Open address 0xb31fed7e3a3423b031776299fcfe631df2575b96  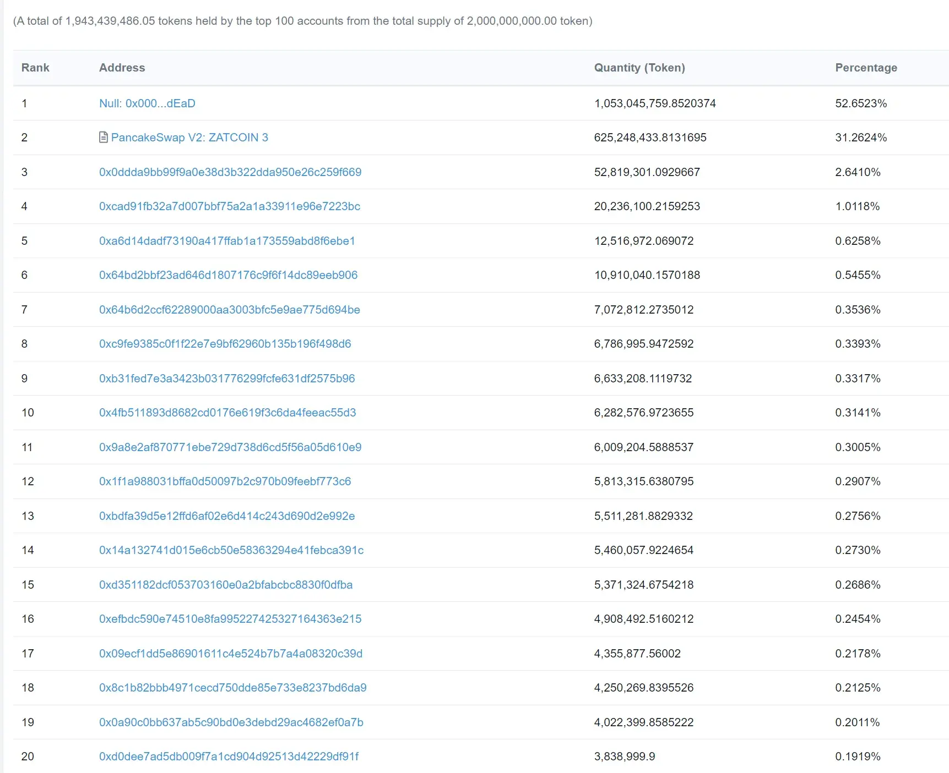coord(227,379)
